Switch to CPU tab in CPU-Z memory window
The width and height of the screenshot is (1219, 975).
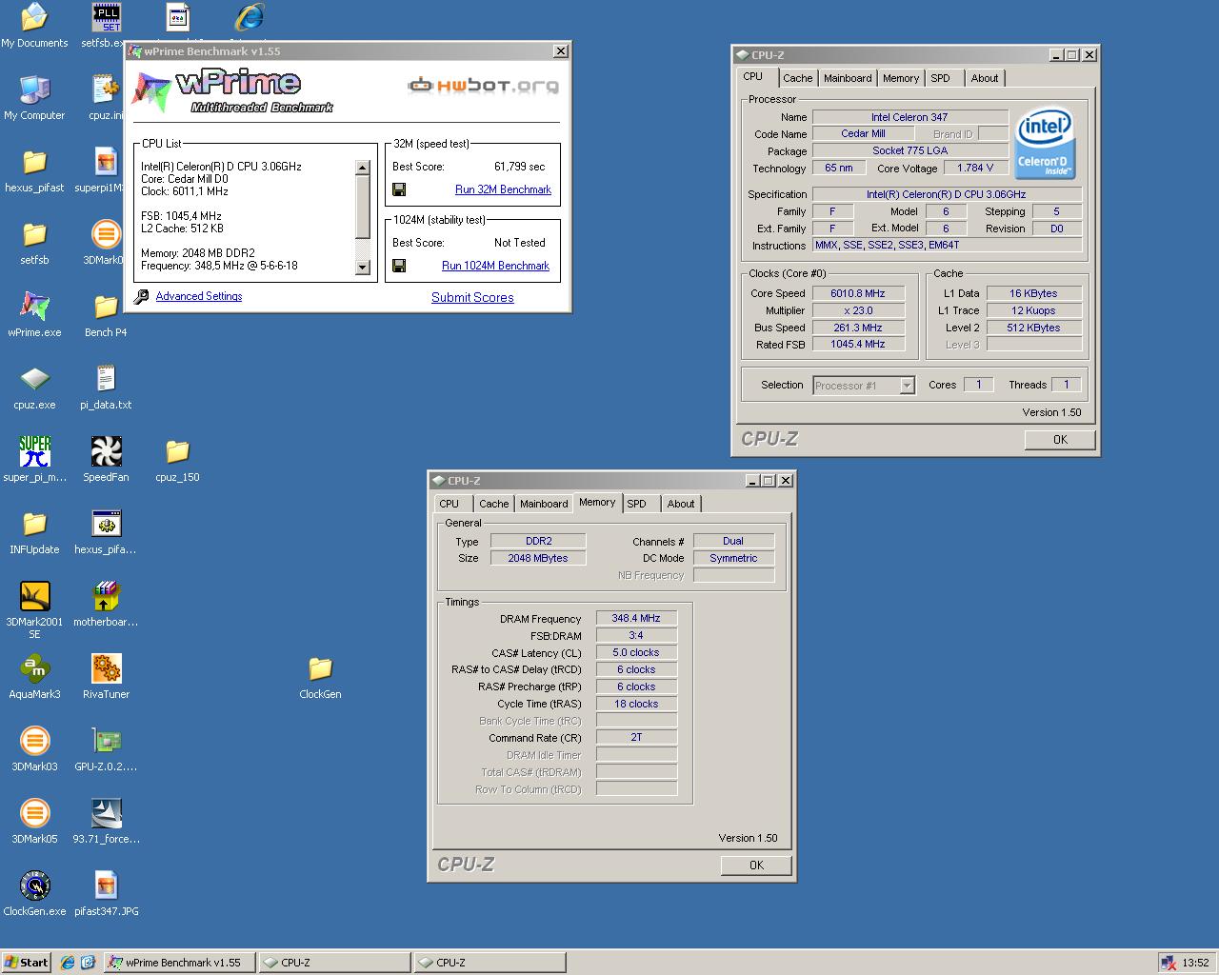(450, 505)
